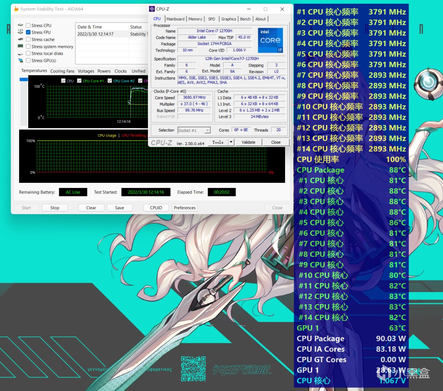
Task: Click the monitor icon beside Stress GPU(s)
Action: 21,60
